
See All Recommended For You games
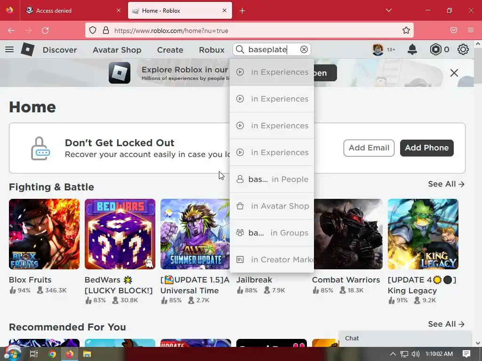point(446,324)
